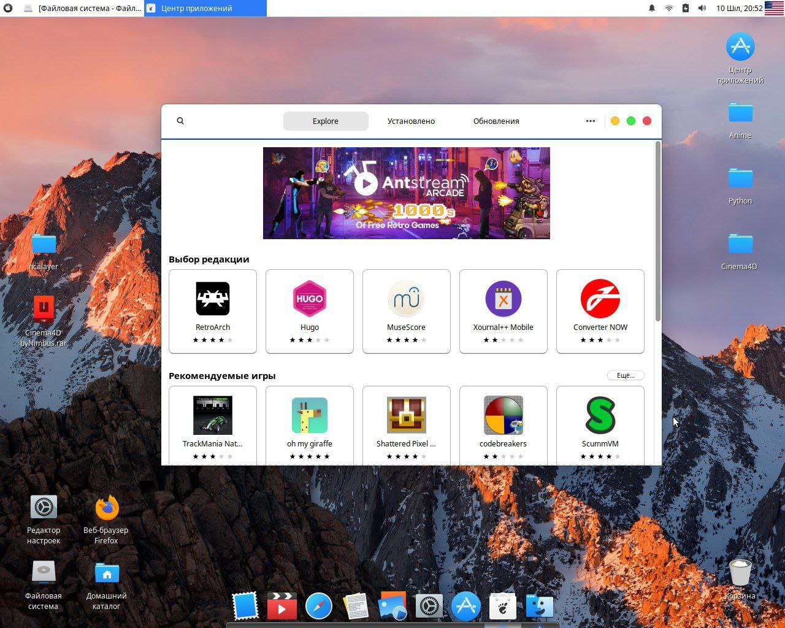Choose the Xournal++ Mobile app
The width and height of the screenshot is (785, 628).
(x=504, y=312)
